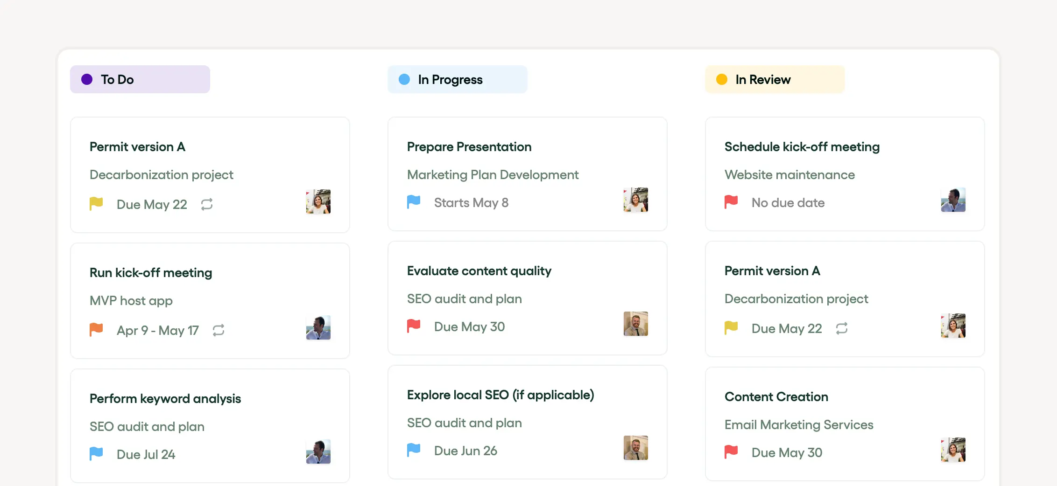Viewport: 1057px width, 486px height.
Task: Click the yellow flag on In Review Permit version A
Action: click(731, 328)
